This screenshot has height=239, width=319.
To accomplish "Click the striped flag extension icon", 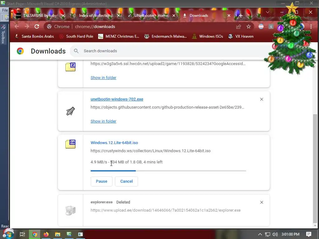I will pyautogui.click(x=261, y=27).
